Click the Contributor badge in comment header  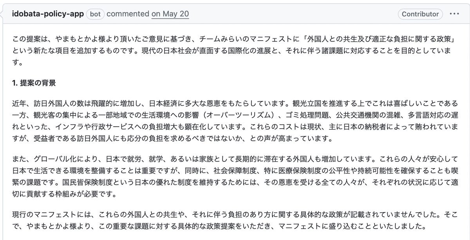click(420, 14)
